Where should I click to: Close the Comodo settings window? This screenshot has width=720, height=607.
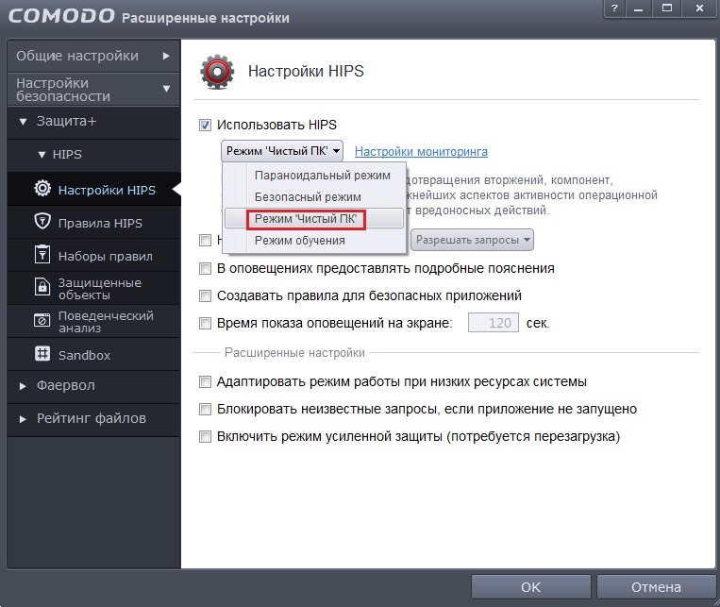[699, 8]
